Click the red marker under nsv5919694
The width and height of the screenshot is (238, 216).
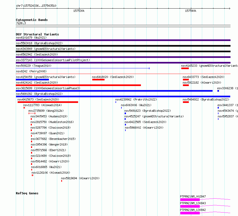[x=62, y=181]
